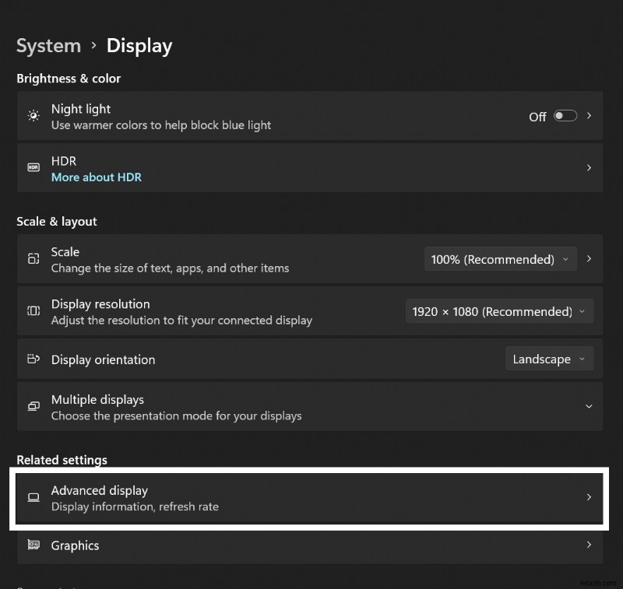Click the Night light sun icon
The width and height of the screenshot is (623, 589).
click(x=33, y=115)
